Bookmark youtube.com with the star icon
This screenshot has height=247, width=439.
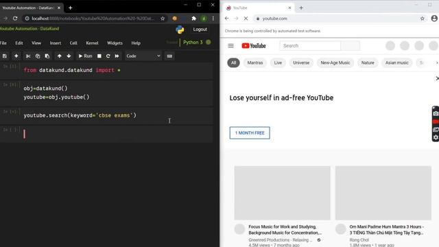[423, 19]
